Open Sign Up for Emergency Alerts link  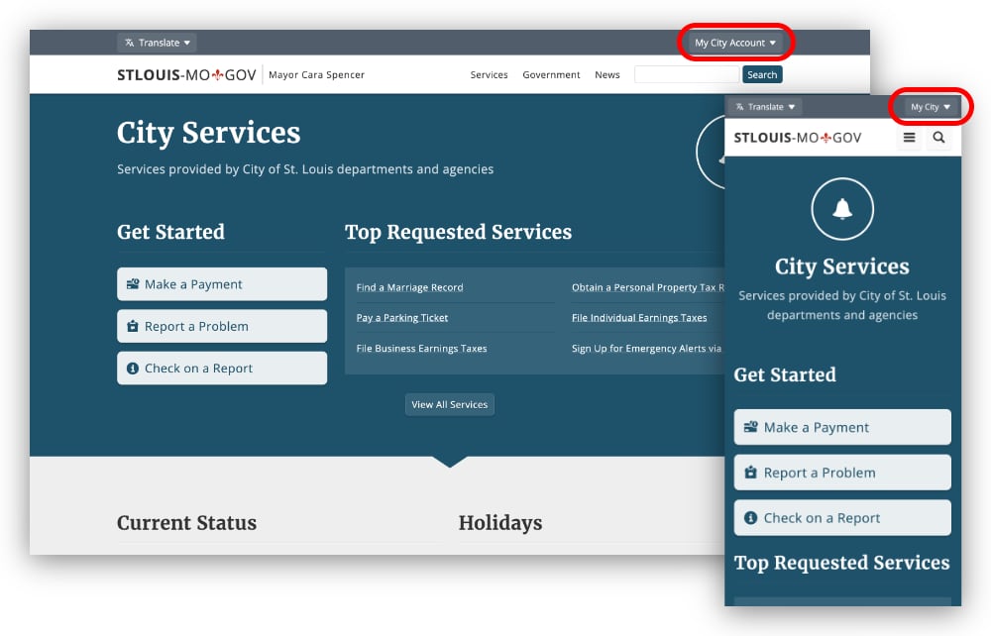tap(646, 348)
